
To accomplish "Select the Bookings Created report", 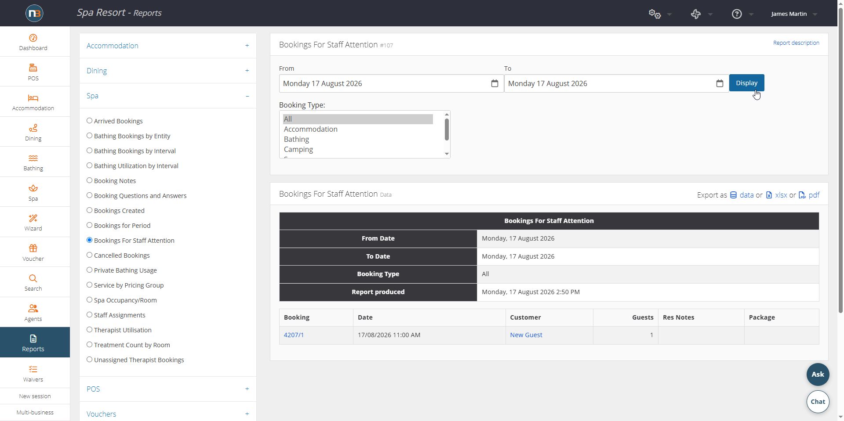I will 89,210.
